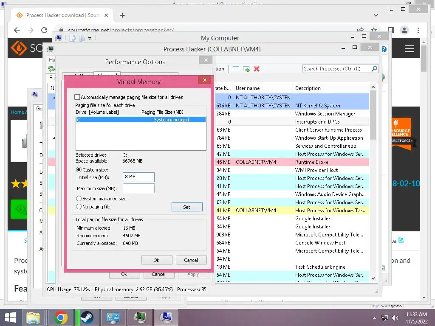Viewport: 435px width, 326px height.
Task: Select Windows Start-Up Application row
Action: [x=292, y=138]
